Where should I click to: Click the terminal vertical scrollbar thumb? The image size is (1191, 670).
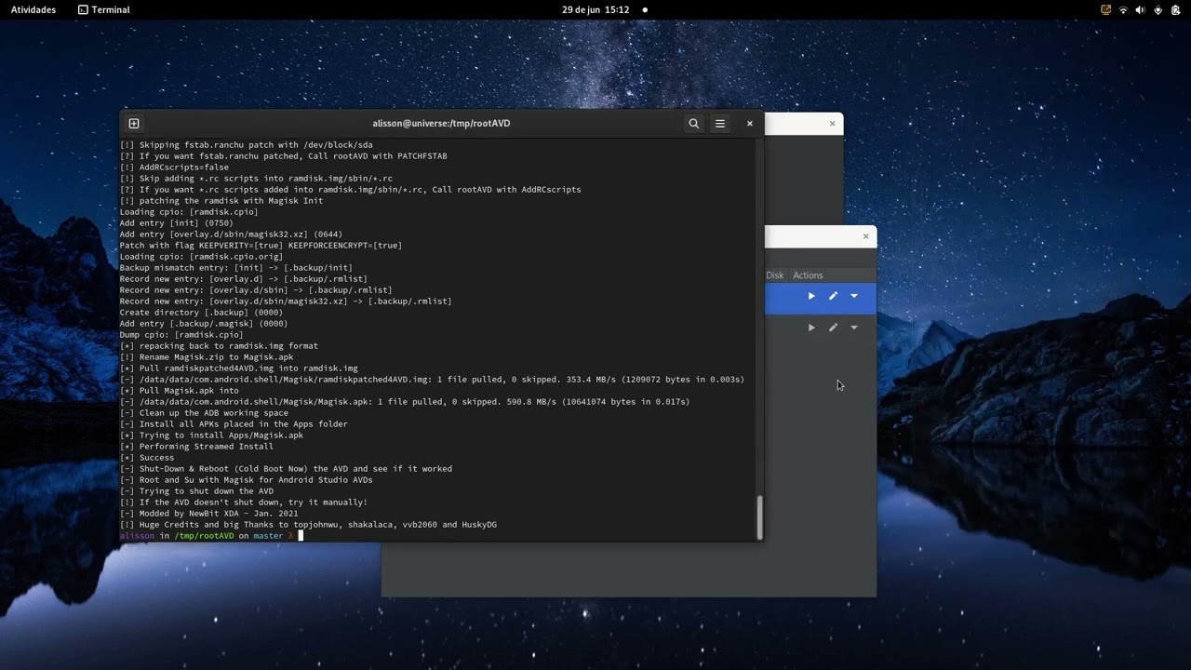pos(759,516)
